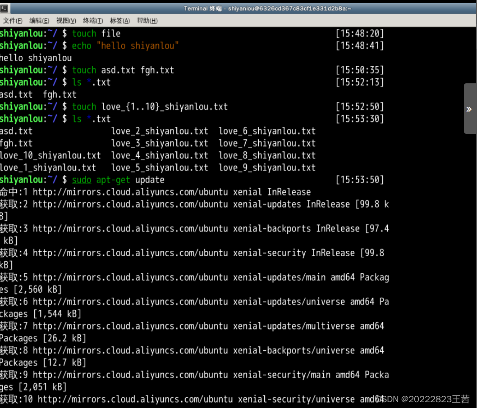
Task: Click the echo "hello shiyanlou" command
Action: coord(125,45)
